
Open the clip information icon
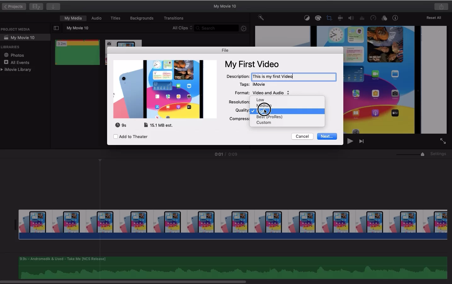point(395,18)
